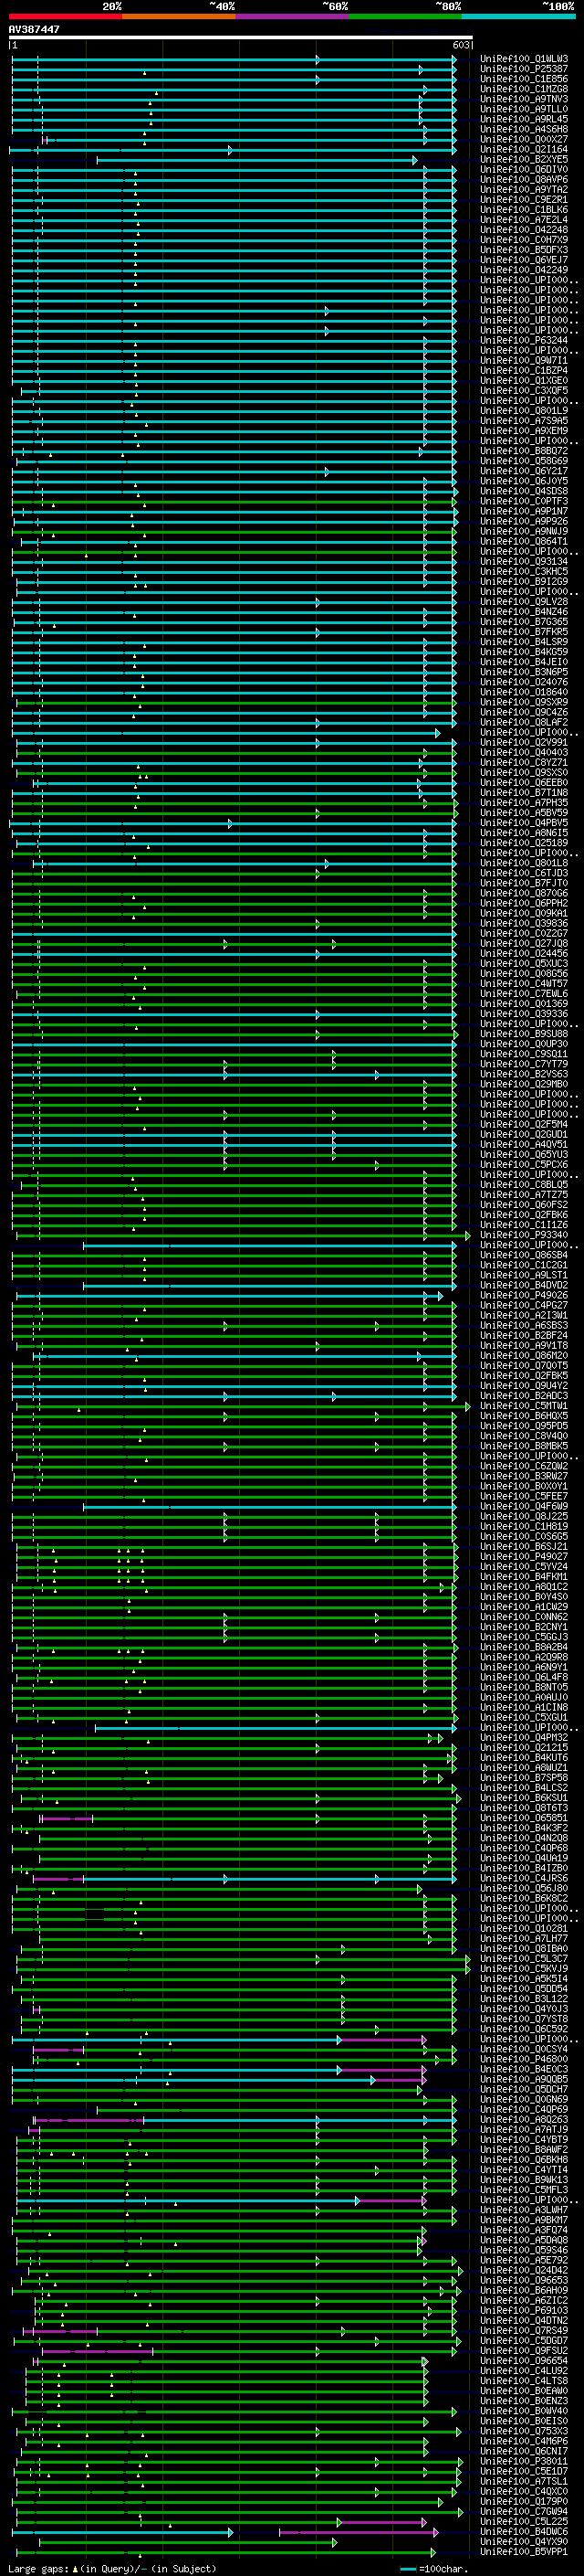
Task: Click the UniRef100_O24076 label
Action: tap(524, 682)
